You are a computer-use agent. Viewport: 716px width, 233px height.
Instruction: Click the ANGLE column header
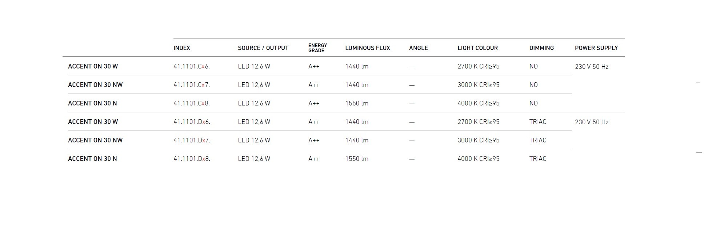pyautogui.click(x=418, y=48)
